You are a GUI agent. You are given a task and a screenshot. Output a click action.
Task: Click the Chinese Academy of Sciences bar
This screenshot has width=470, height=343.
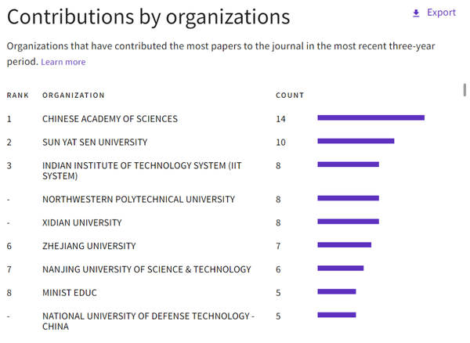pos(371,117)
